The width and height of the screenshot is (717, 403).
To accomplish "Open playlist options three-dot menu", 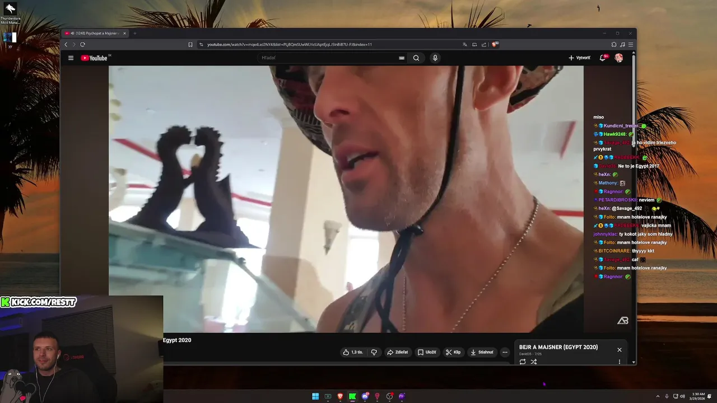I will click(620, 362).
